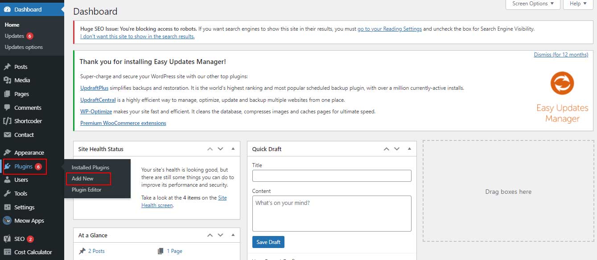The width and height of the screenshot is (597, 260).
Task: Click the Easy Updates Manager orange logo
Action: click(x=562, y=84)
